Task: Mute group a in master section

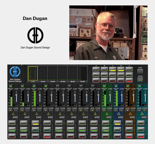Action: (x=96, y=80)
